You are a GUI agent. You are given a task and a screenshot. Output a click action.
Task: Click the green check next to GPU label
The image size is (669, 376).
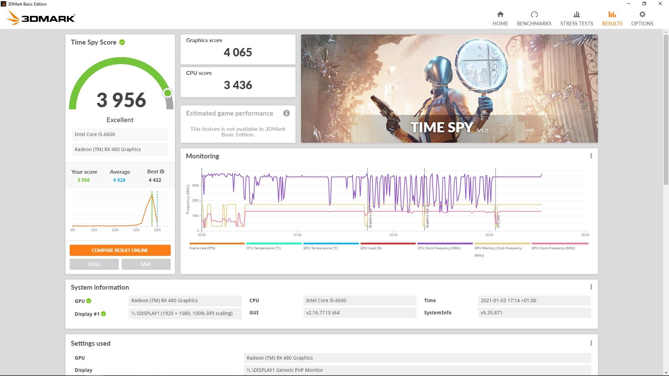(x=89, y=301)
